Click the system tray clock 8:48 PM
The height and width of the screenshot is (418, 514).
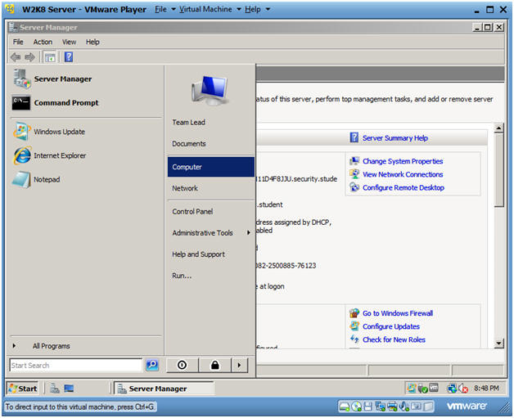click(x=486, y=389)
